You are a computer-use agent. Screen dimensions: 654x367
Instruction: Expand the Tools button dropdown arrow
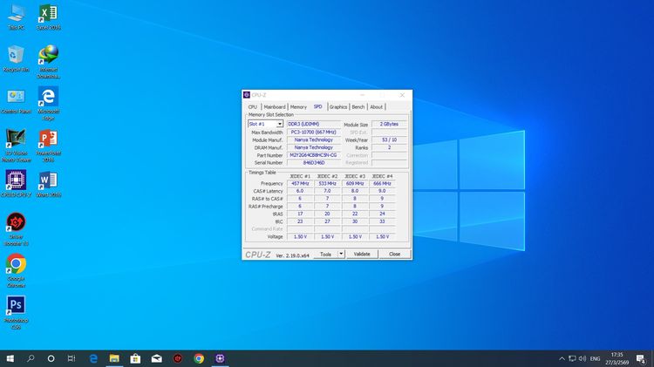click(341, 254)
